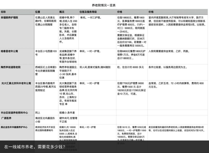The image size is (209, 153).
Task: Click price cell starting 住宿19800元
Action: (132, 32)
